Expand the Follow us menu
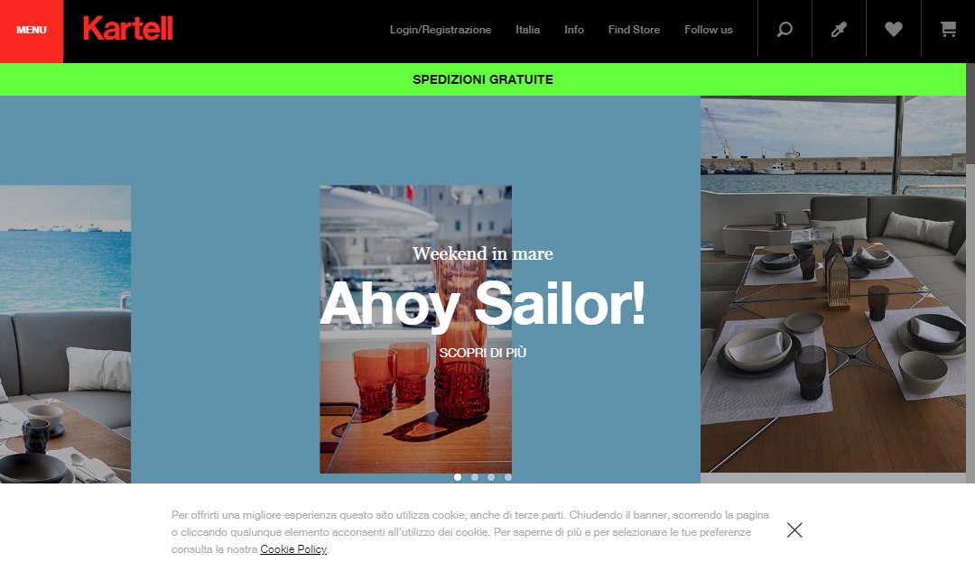 709,30
